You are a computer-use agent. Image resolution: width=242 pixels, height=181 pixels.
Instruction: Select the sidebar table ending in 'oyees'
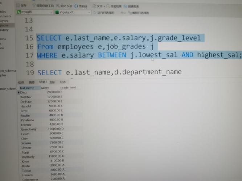[4, 21]
